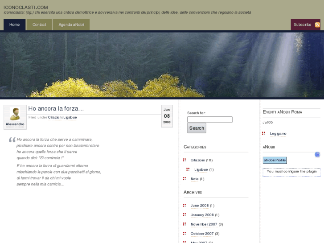This screenshot has height=243, width=324.
Task: Click the site tagline iconoclasta text
Action: (x=127, y=12)
